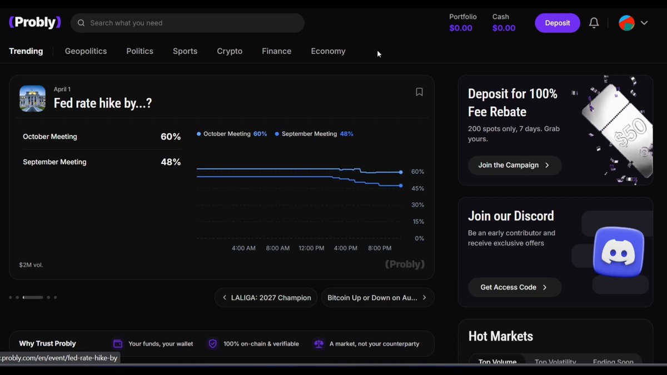Click the wallet icon by Your funds

(x=118, y=344)
